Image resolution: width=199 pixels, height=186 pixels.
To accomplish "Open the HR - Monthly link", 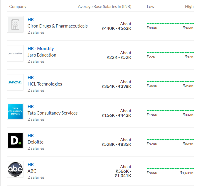I will (41, 49).
